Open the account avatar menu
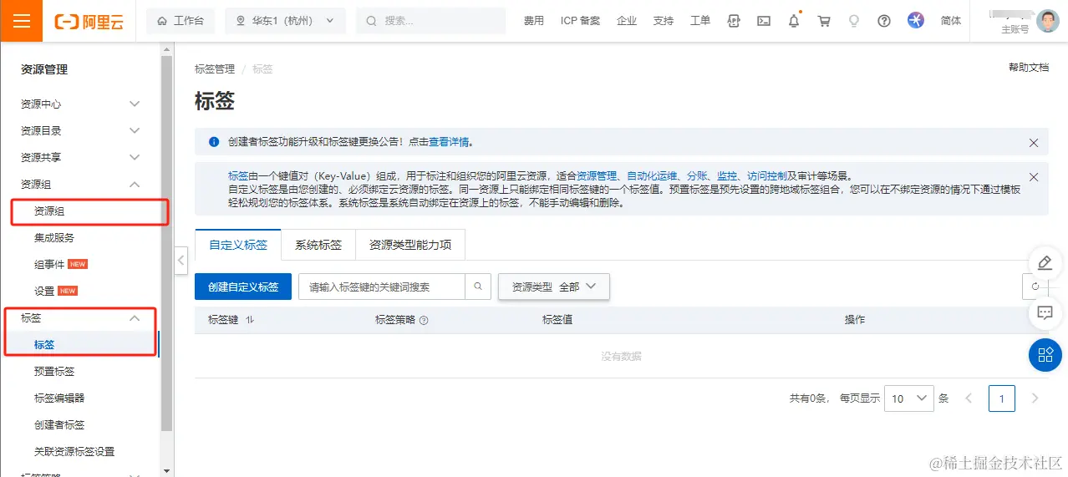The width and height of the screenshot is (1068, 477). (1048, 21)
